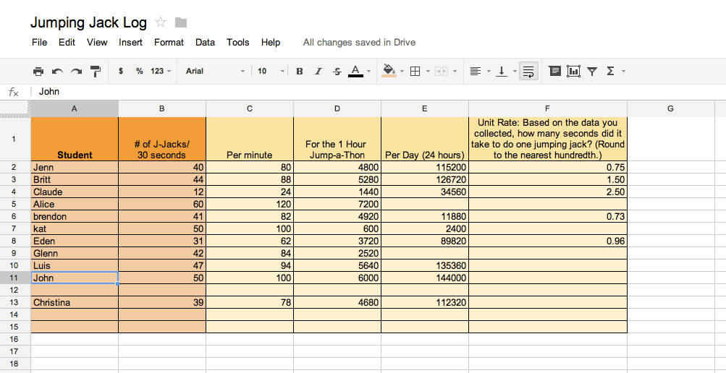
Task: Select the cell with value 89820
Action: [425, 241]
